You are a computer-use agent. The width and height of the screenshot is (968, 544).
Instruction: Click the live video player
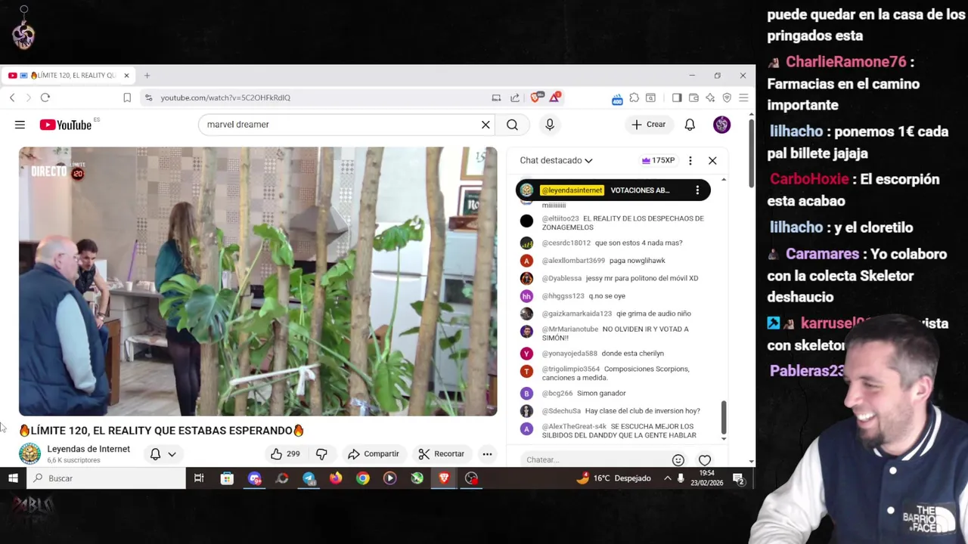click(x=258, y=281)
